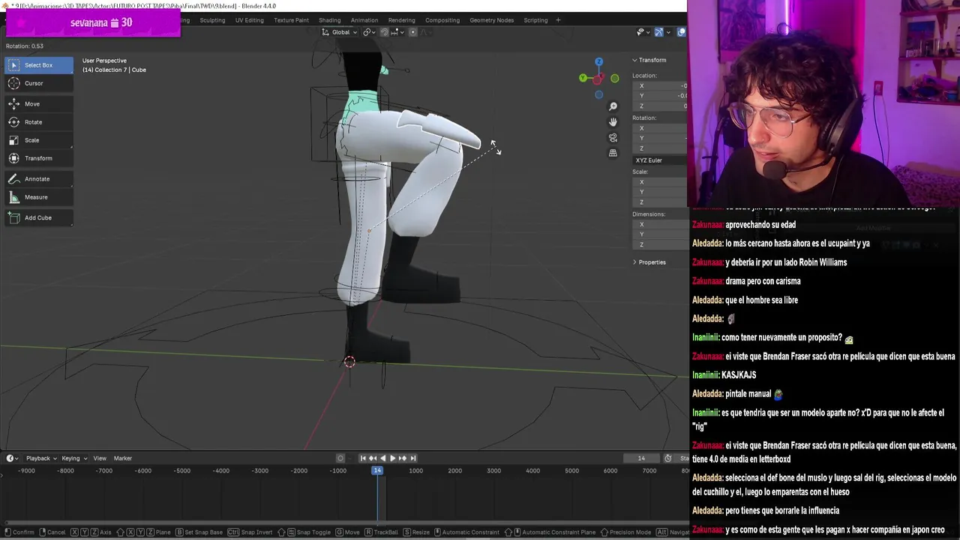Click the green Y axis gizmo ball
Viewport: 960px width, 540px height.
tap(583, 78)
